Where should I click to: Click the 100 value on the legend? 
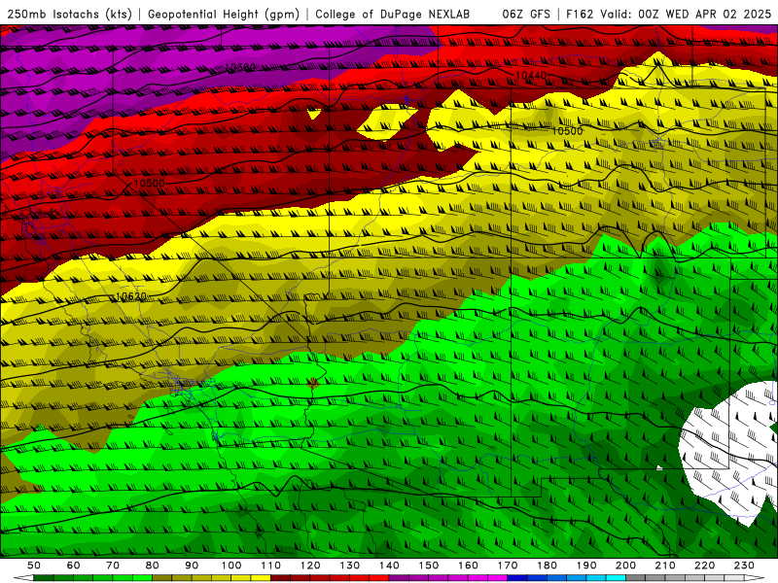coord(231,566)
